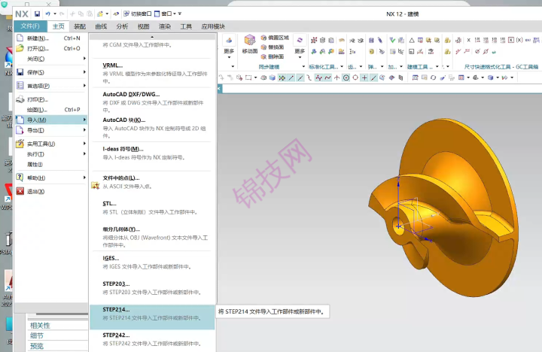Select 属性(I) properties in the file menu
542x352 pixels.
pos(51,165)
